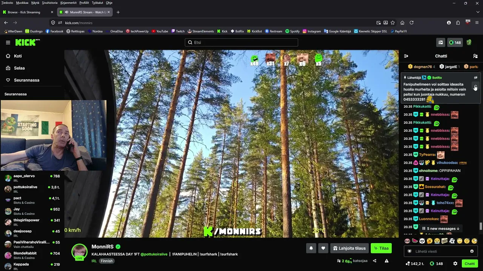Viewport: 483px width, 271px height.
Task: Open thisgirlispower channel in sidebar
Action: point(32,222)
